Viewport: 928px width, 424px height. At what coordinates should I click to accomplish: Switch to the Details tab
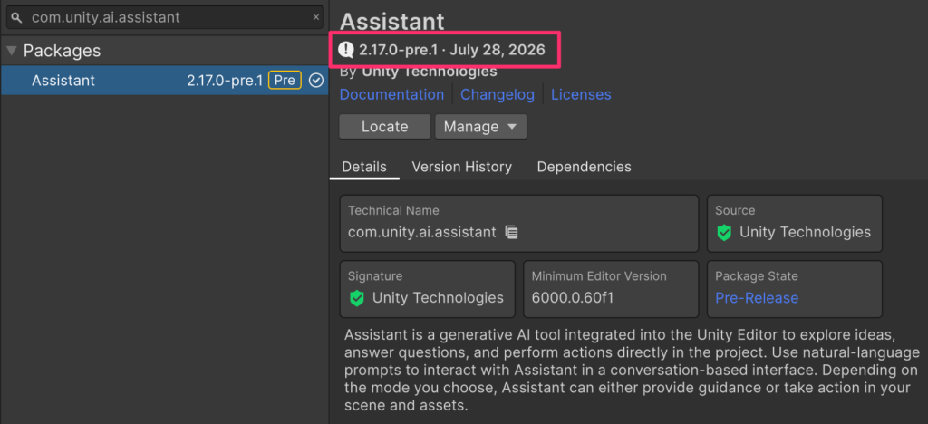tap(364, 167)
